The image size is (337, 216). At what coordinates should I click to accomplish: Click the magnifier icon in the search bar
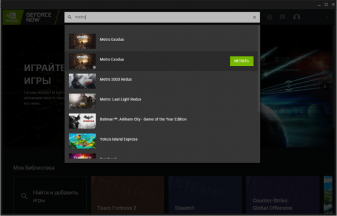coord(69,17)
